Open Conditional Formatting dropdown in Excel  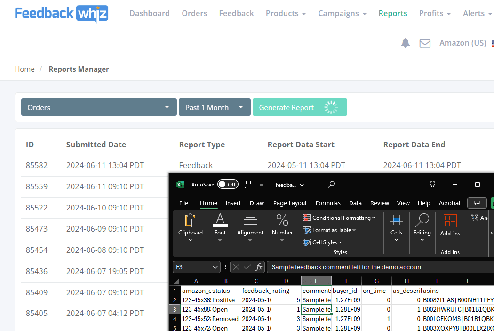click(x=339, y=218)
